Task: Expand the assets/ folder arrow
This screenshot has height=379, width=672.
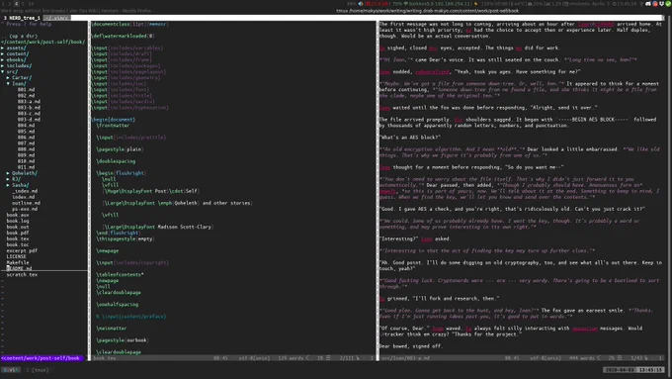Action: tap(3, 48)
